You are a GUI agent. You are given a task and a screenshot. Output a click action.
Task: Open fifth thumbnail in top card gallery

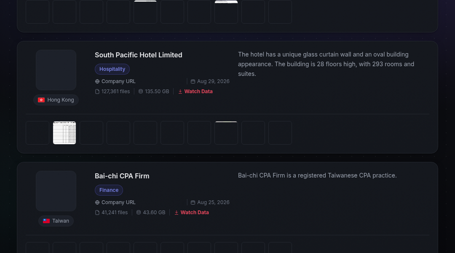145,12
